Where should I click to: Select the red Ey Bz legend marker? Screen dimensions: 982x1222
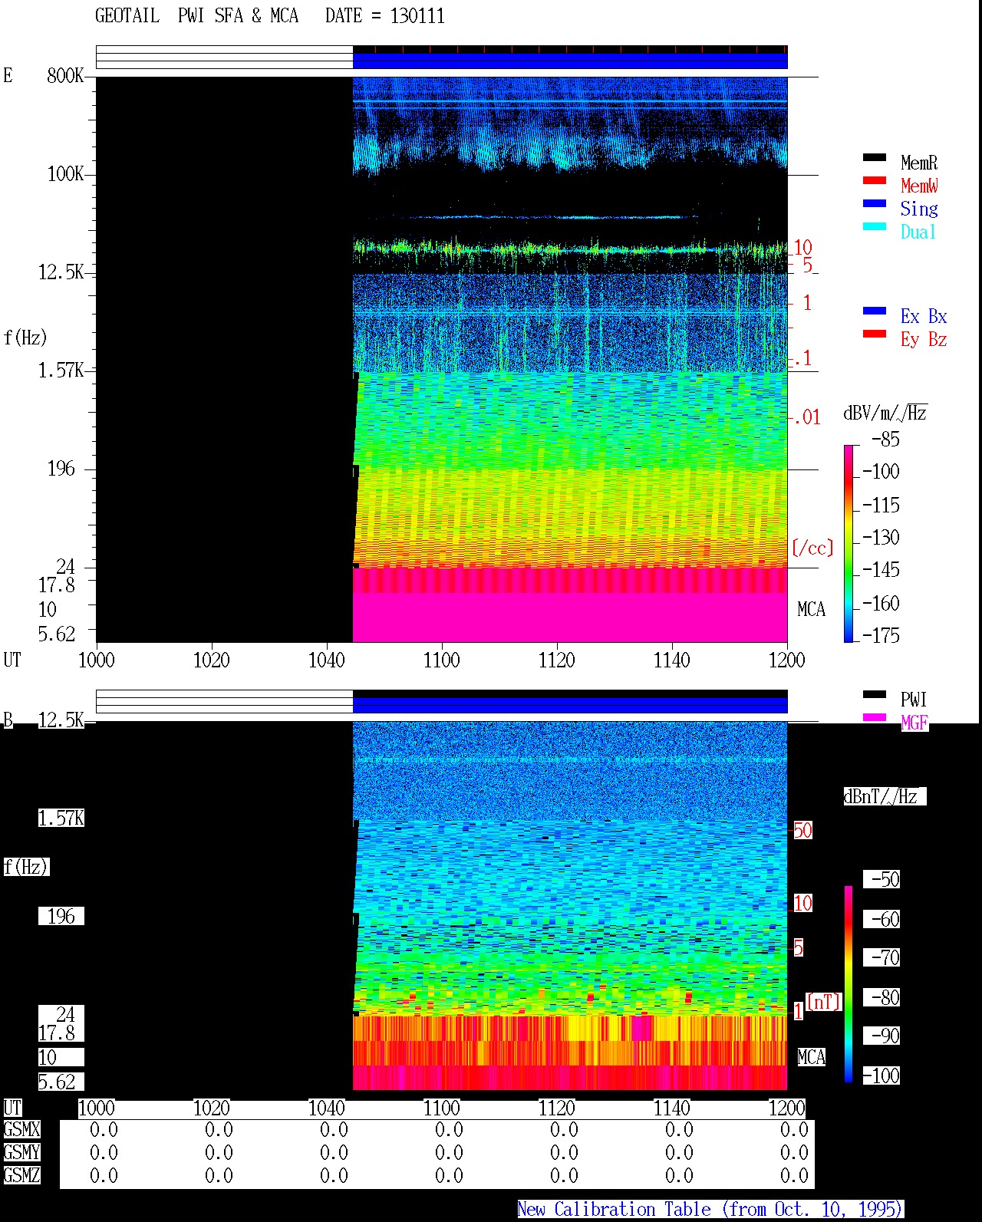pos(875,334)
